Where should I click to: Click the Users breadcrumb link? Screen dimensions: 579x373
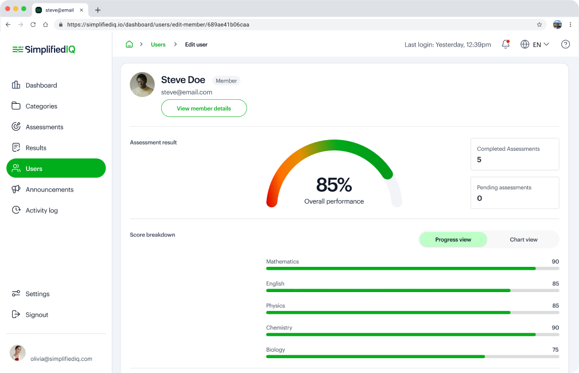(158, 44)
